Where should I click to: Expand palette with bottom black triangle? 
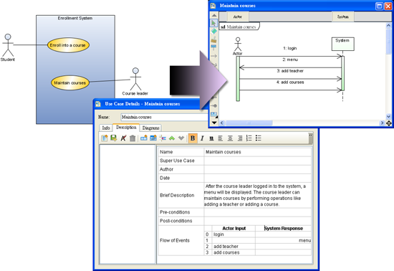214,123
